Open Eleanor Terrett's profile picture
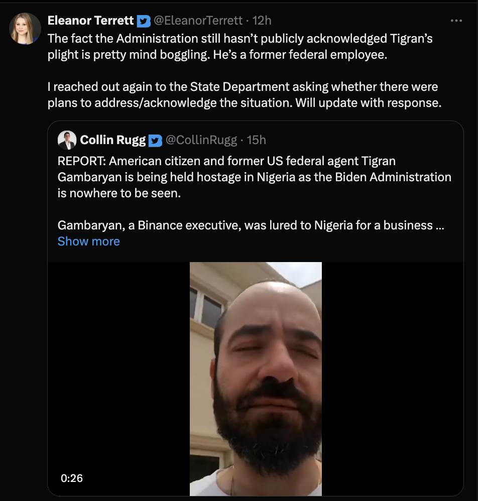 25,29
